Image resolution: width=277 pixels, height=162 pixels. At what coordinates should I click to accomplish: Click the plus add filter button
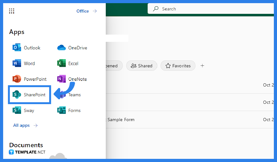point(202,66)
